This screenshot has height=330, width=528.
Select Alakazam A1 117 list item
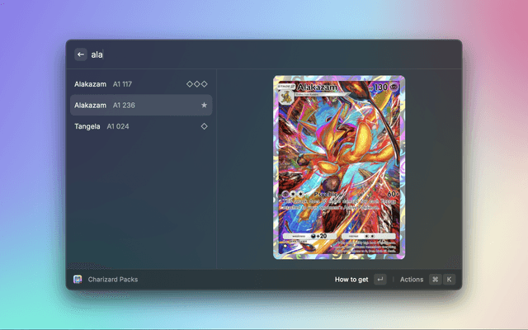click(140, 84)
